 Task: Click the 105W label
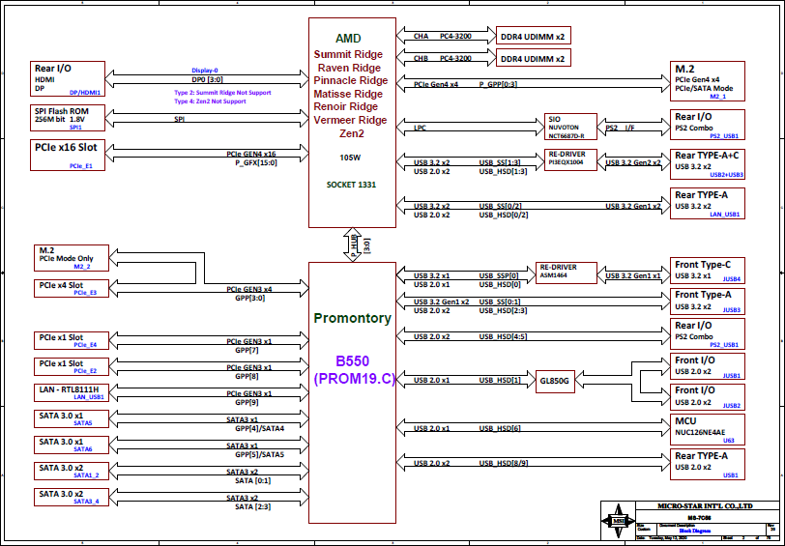[x=350, y=158]
